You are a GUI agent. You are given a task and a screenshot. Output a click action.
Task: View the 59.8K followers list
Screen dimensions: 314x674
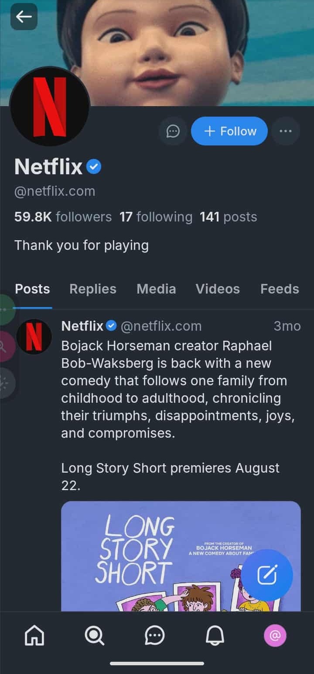click(x=63, y=217)
